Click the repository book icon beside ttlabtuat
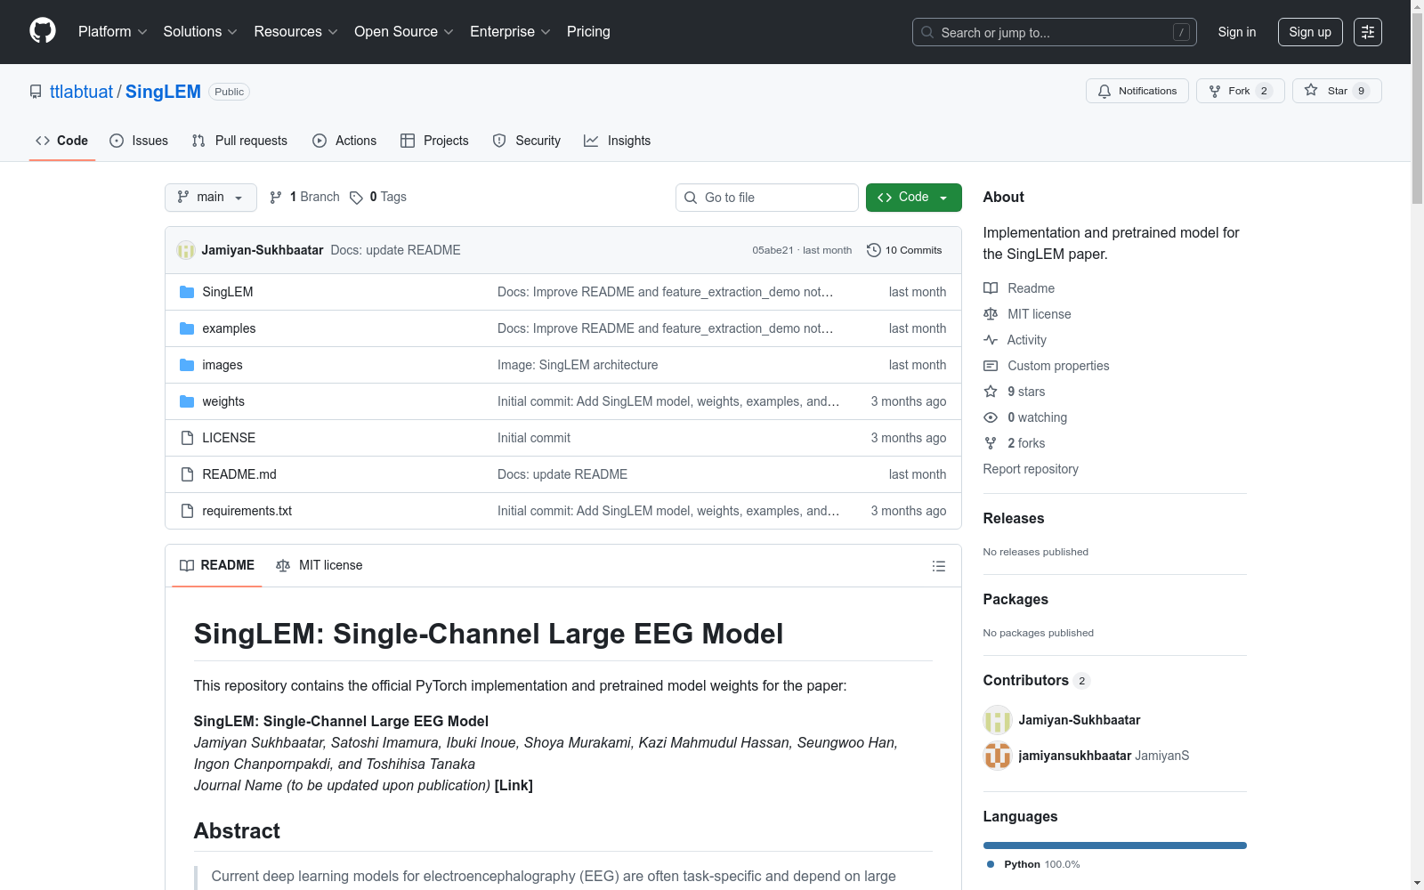This screenshot has height=890, width=1424. 36,92
